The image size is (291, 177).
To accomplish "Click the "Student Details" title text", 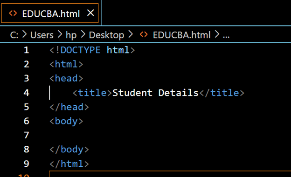I will pos(155,93).
